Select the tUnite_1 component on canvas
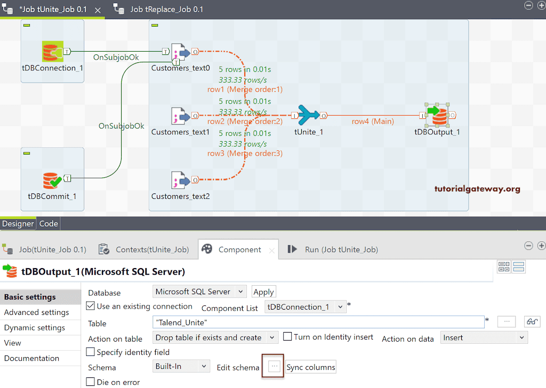The height and width of the screenshot is (388, 546). (x=309, y=115)
